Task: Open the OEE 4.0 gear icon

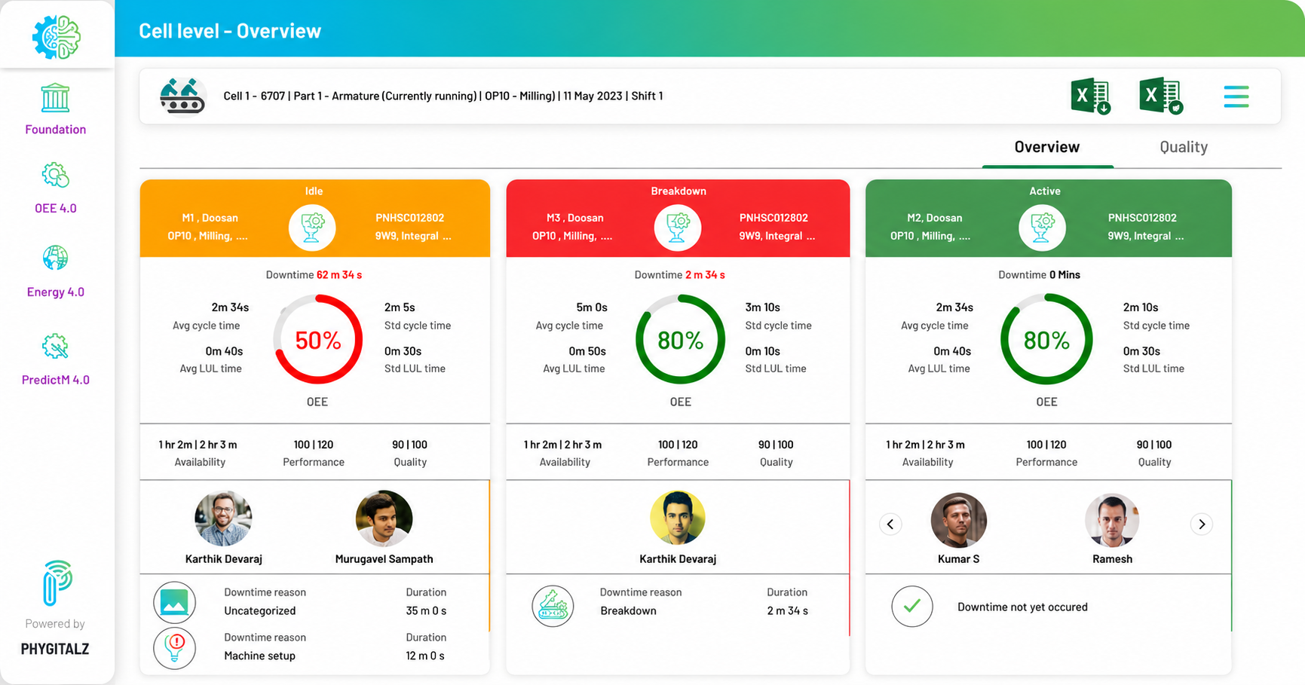Action: tap(55, 176)
